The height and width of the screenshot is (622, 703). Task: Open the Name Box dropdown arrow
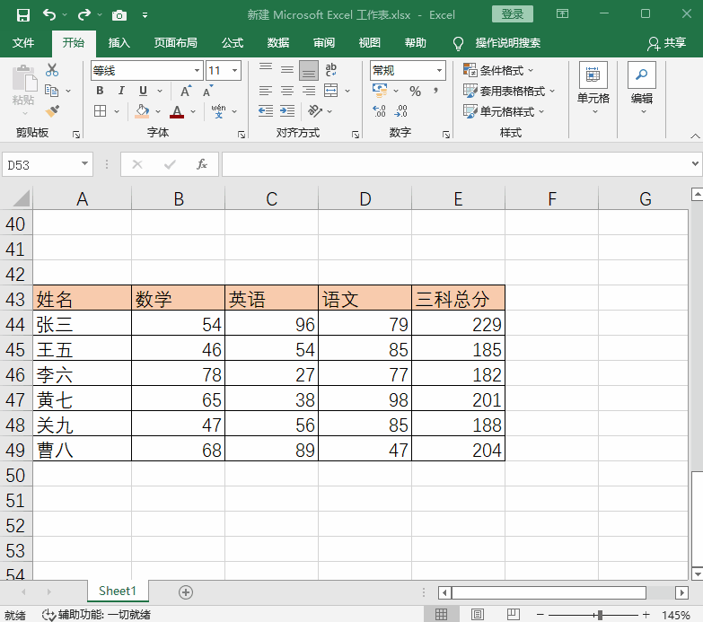click(84, 163)
